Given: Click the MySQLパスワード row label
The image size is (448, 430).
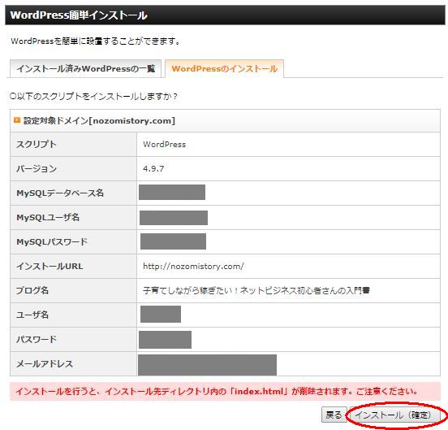Looking at the screenshot, I should coord(52,241).
